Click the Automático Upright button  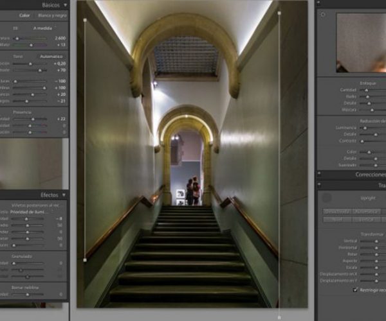tap(366, 211)
